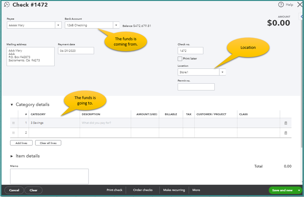Click the Permit no. field
The width and height of the screenshot is (304, 197).
click(196, 87)
